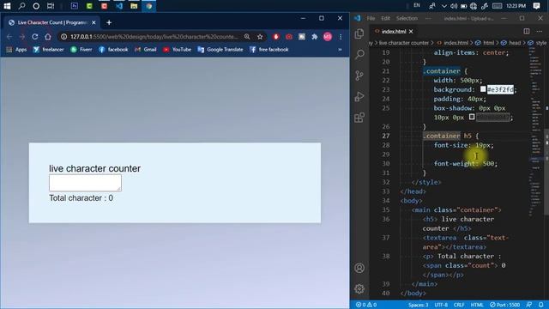Change end of line sequence CRLF
This screenshot has width=549, height=309.
tap(459, 305)
